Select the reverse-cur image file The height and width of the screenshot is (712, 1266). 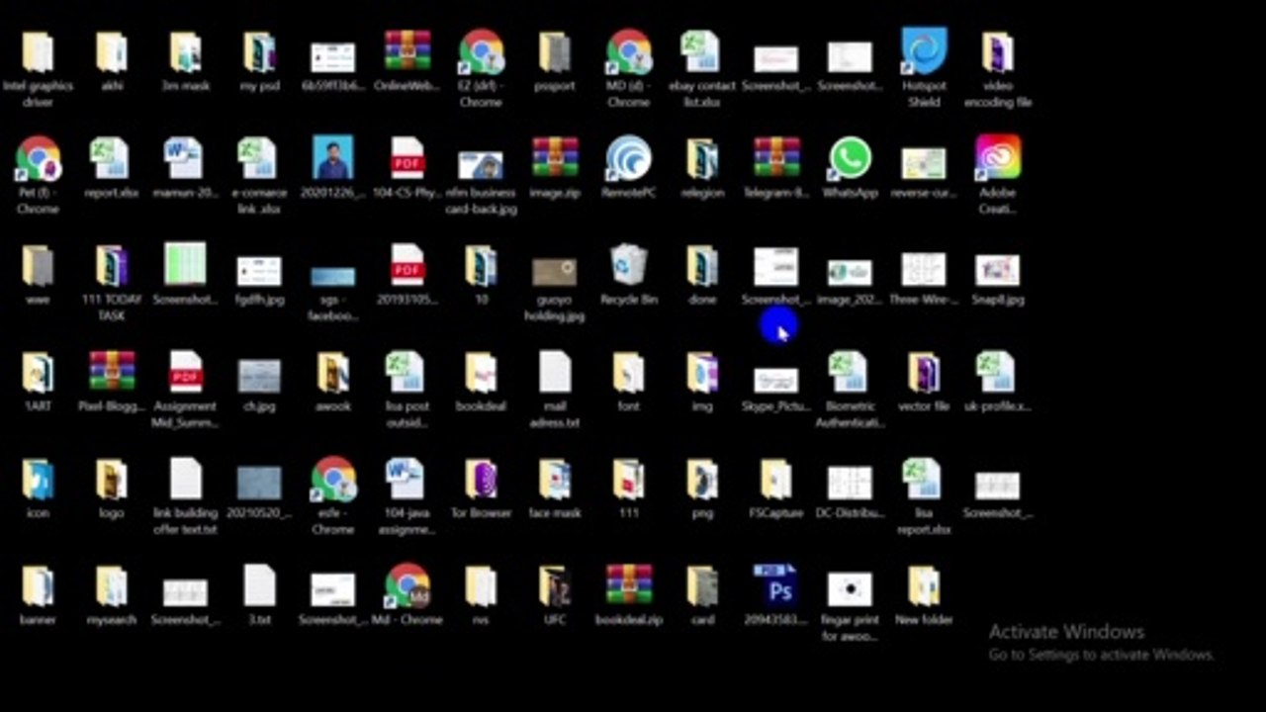(924, 163)
